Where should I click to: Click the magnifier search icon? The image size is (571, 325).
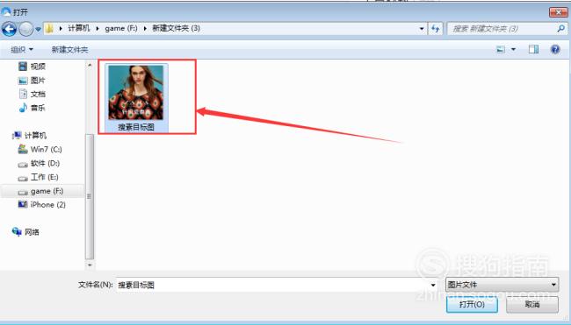tap(560, 28)
